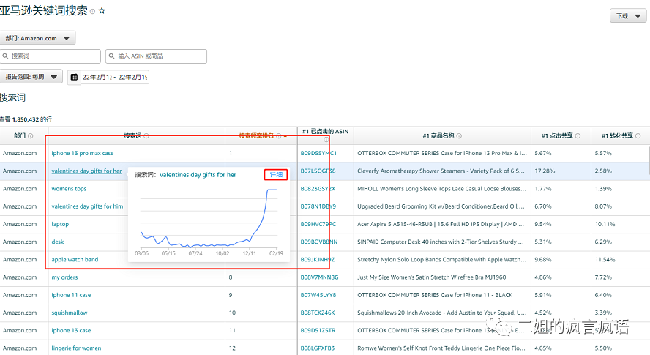Click info icon next to #1 转化共享 header
The width and height of the screenshot is (650, 355).
[638, 136]
